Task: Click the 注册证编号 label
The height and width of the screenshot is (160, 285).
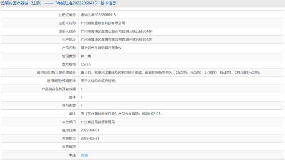Action: pyautogui.click(x=67, y=15)
